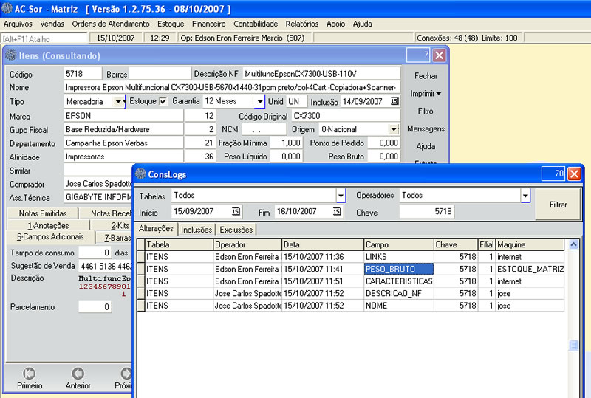The width and height of the screenshot is (591, 398).
Task: Click the ConsLogs window title icon
Action: click(x=140, y=174)
